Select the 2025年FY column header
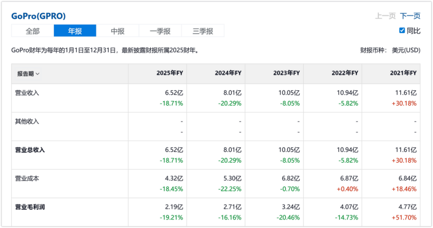Image resolution: width=433 pixels, height=228 pixels. [170, 73]
